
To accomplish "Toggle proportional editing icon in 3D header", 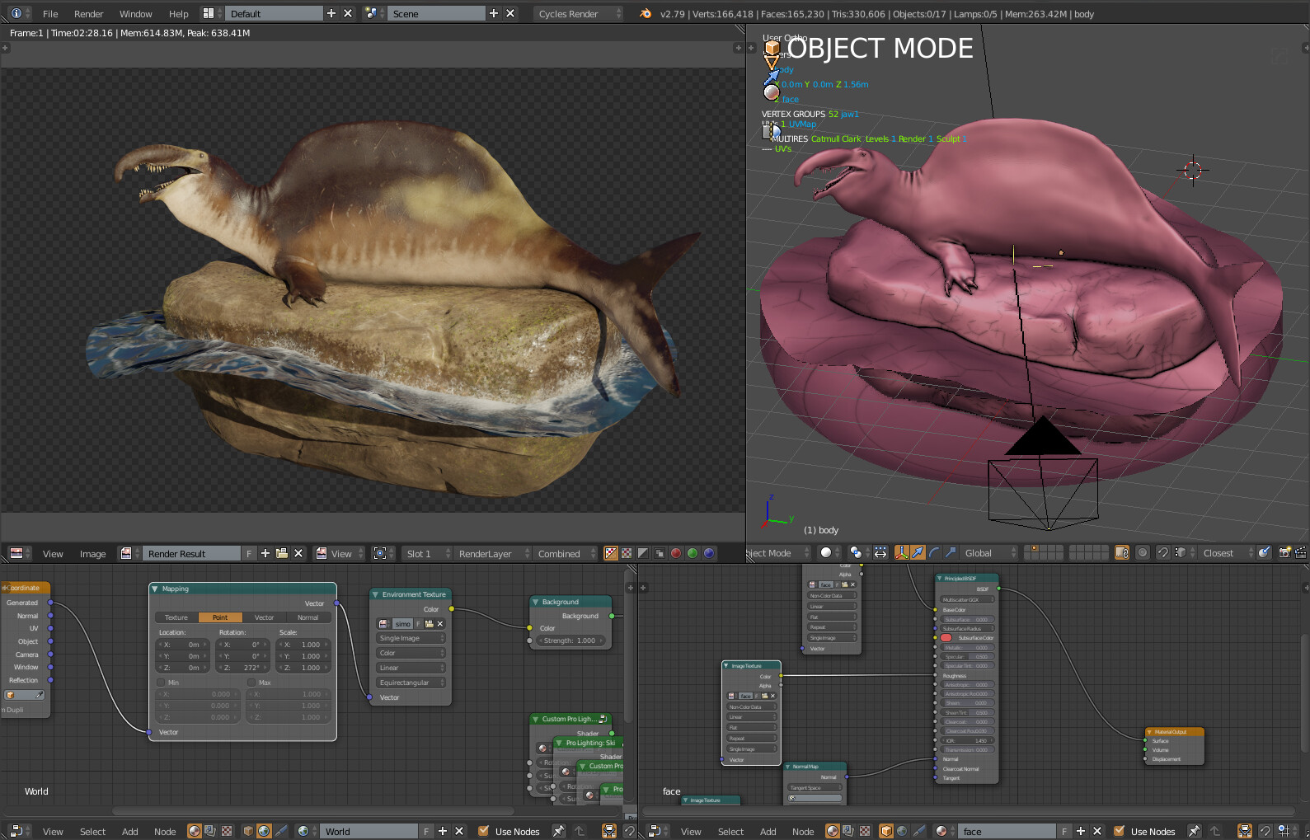I will click(1143, 553).
